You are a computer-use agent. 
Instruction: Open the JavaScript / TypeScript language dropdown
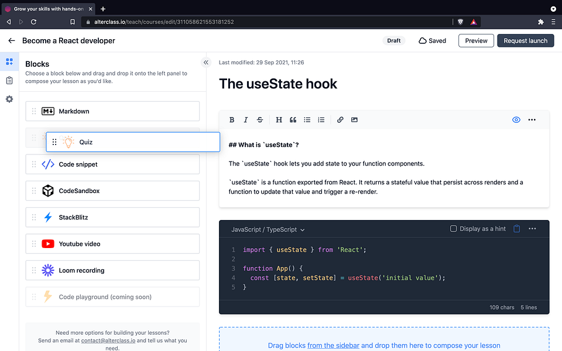coord(268,229)
